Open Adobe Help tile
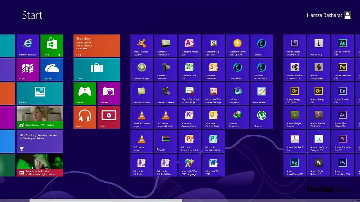 pyautogui.click(x=319, y=46)
